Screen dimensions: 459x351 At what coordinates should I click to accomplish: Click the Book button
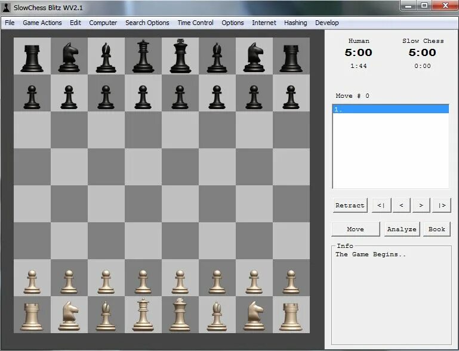click(437, 229)
